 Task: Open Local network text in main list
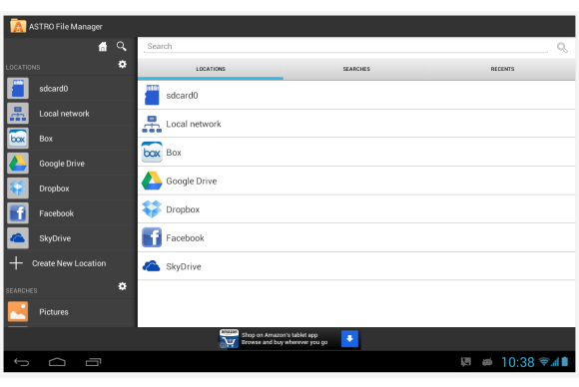(x=194, y=124)
